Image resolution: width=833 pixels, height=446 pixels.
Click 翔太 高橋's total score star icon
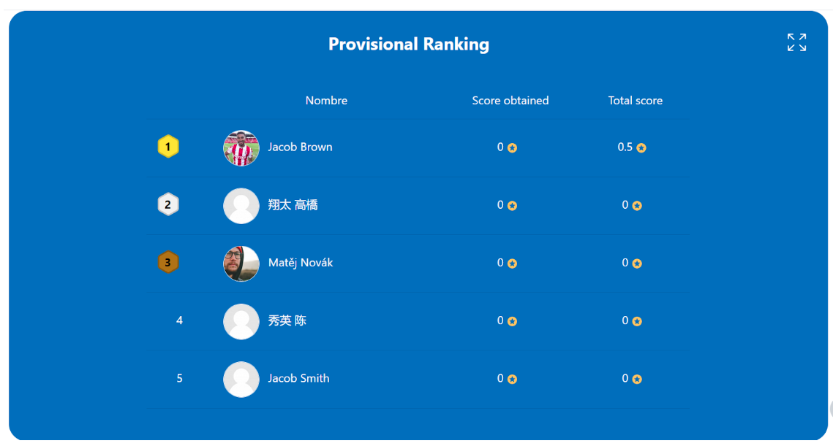pos(637,206)
